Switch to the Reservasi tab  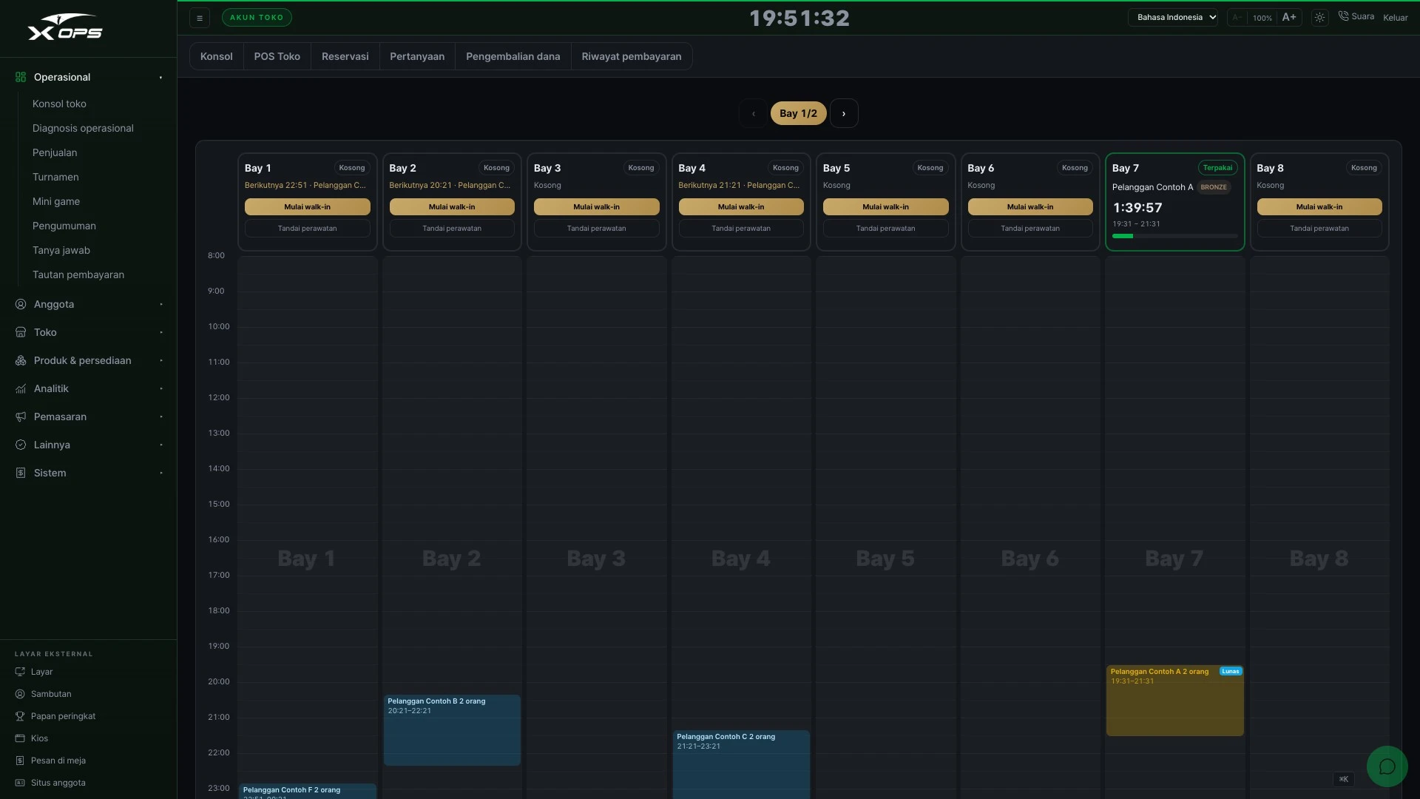345,56
